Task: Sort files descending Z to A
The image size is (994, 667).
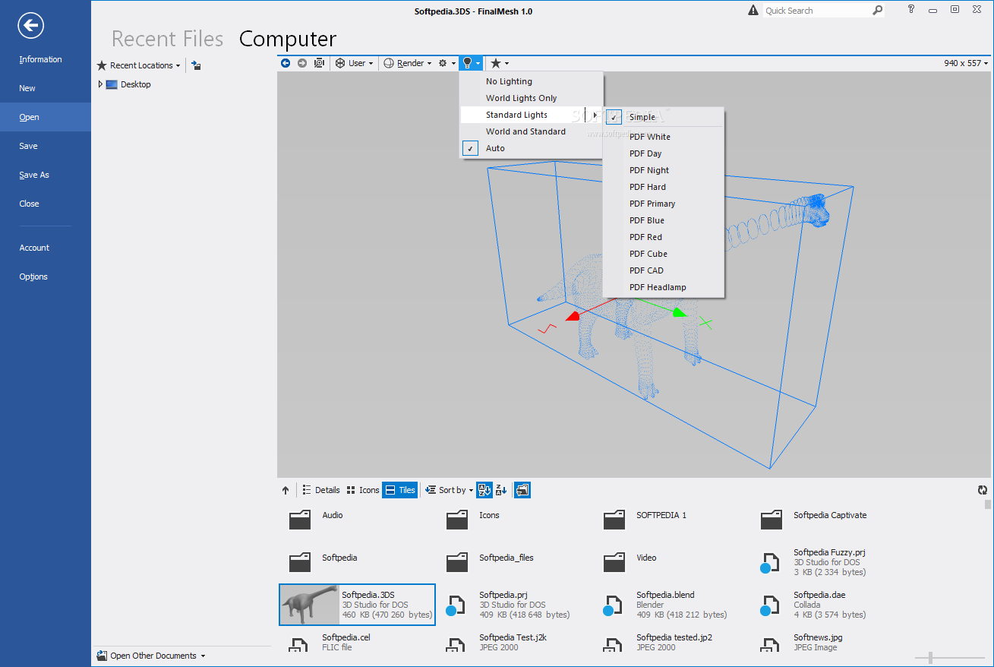Action: (x=501, y=490)
